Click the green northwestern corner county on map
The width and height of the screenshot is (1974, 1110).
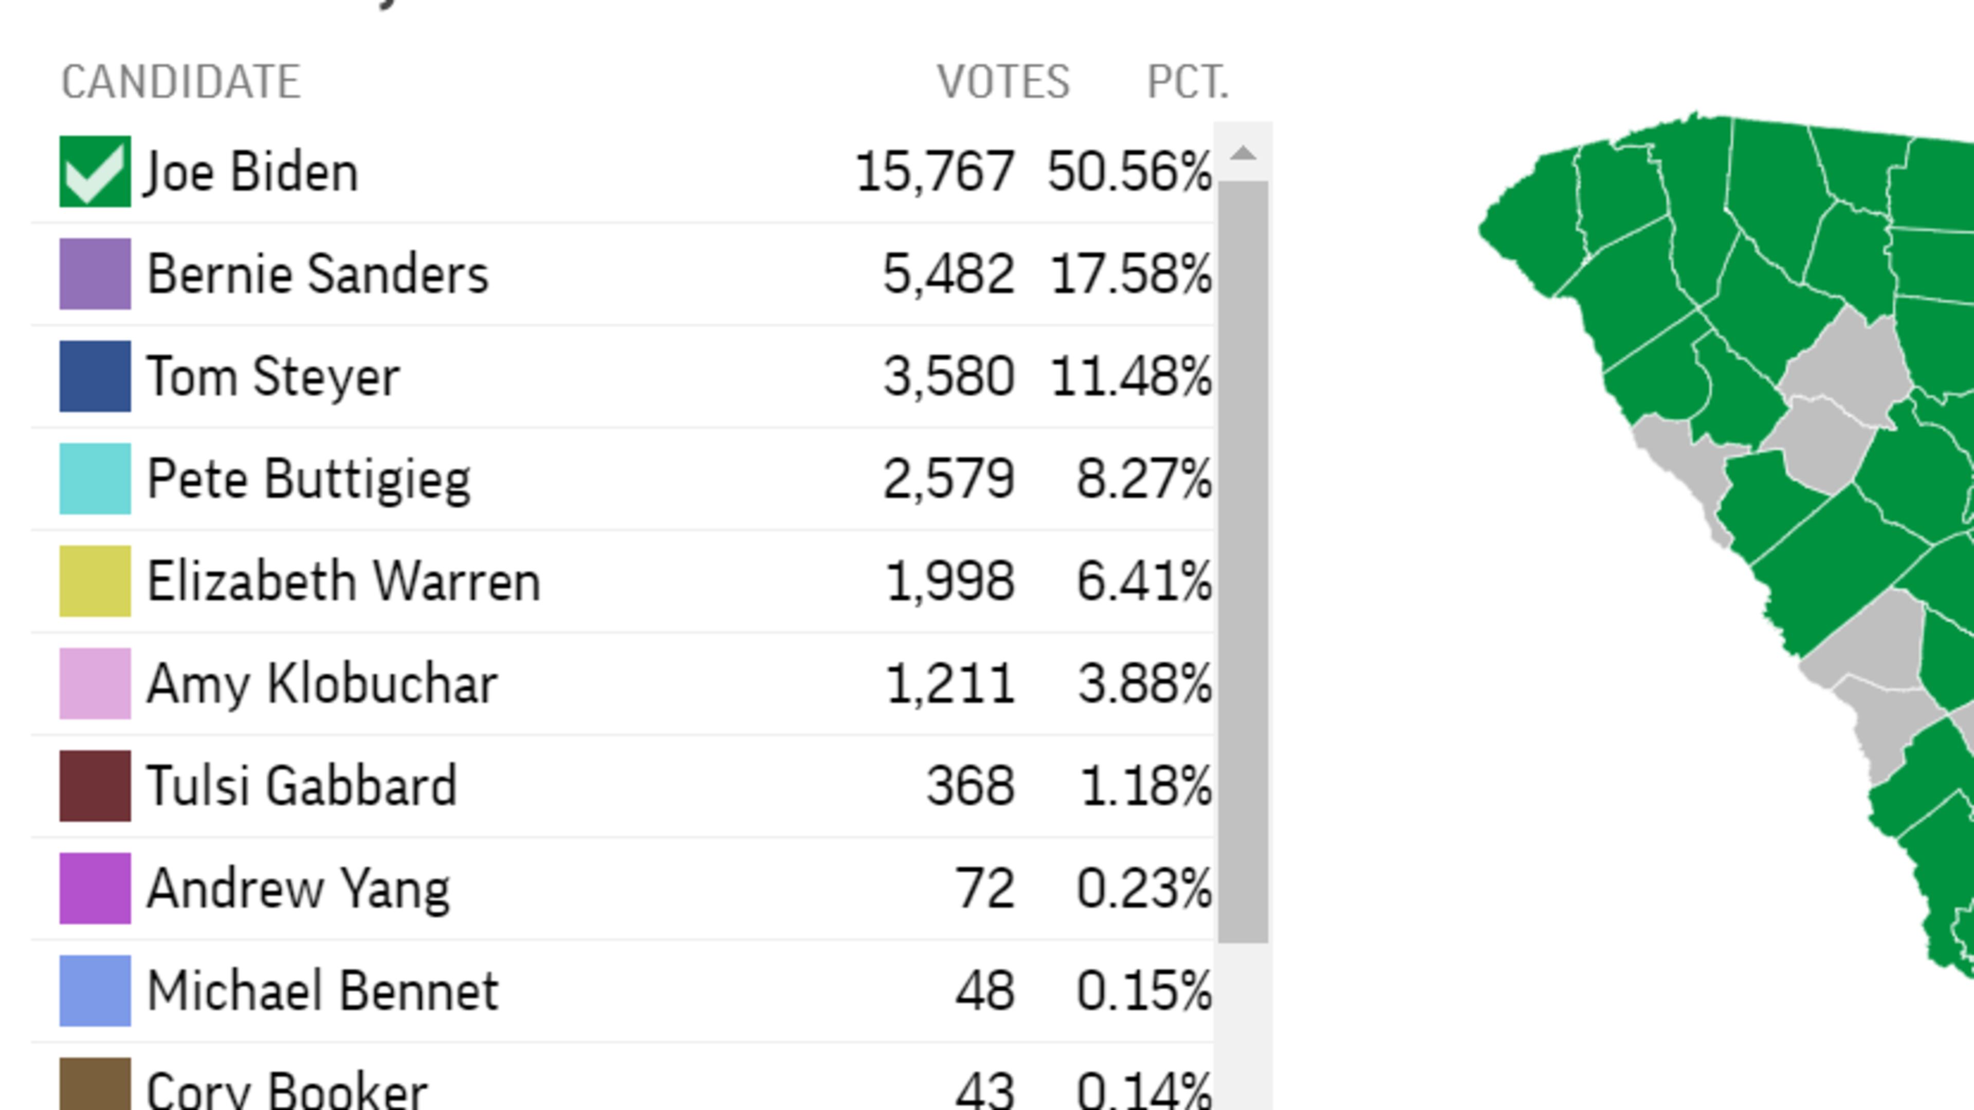[x=1529, y=222]
